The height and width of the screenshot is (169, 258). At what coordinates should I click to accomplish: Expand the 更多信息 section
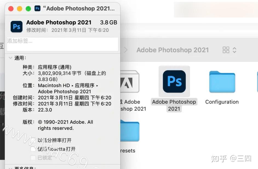click(x=10, y=168)
